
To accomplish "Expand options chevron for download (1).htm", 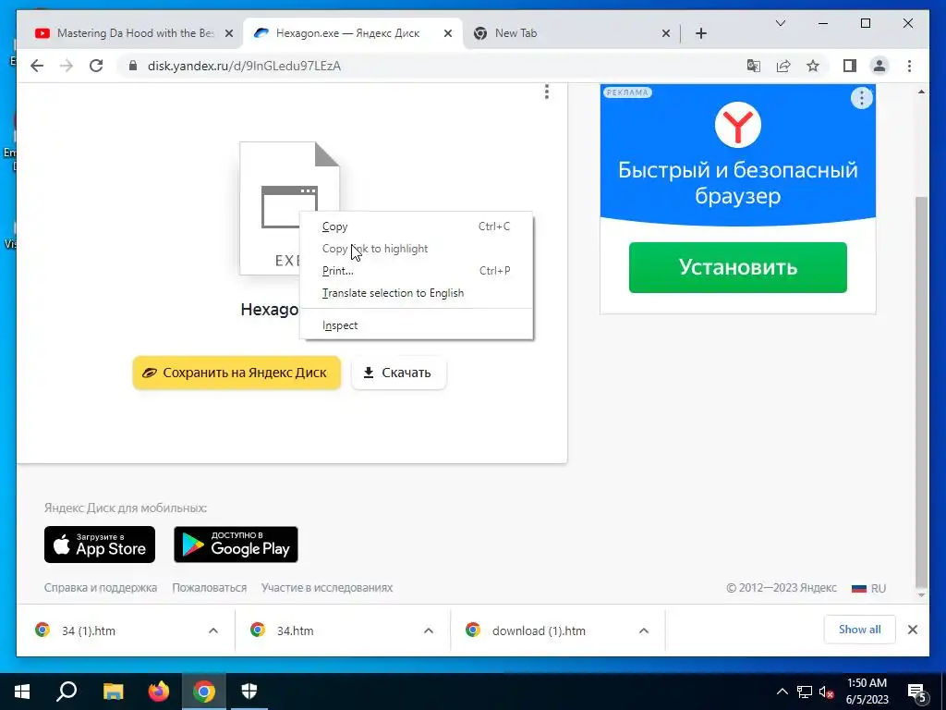I will (x=644, y=630).
